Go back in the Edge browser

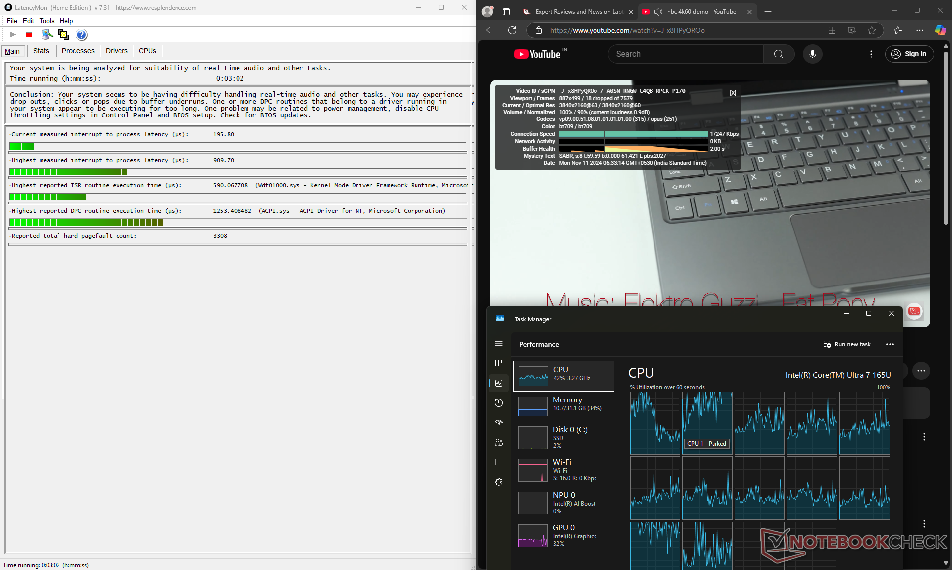[x=490, y=30]
